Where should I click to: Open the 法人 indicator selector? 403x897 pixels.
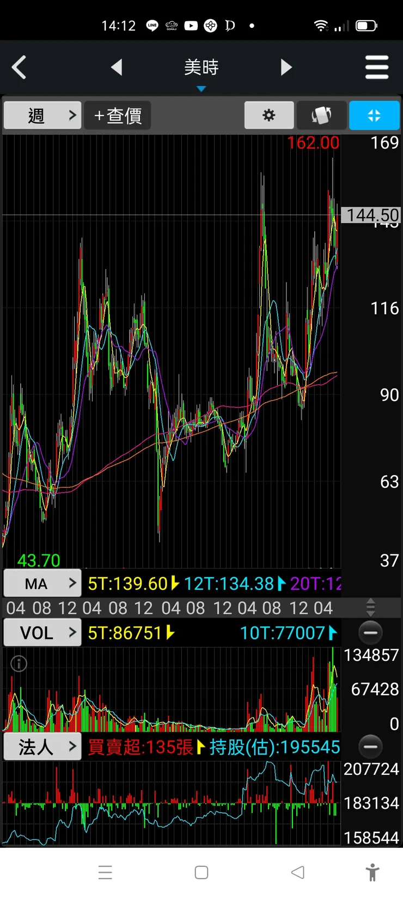pyautogui.click(x=42, y=747)
